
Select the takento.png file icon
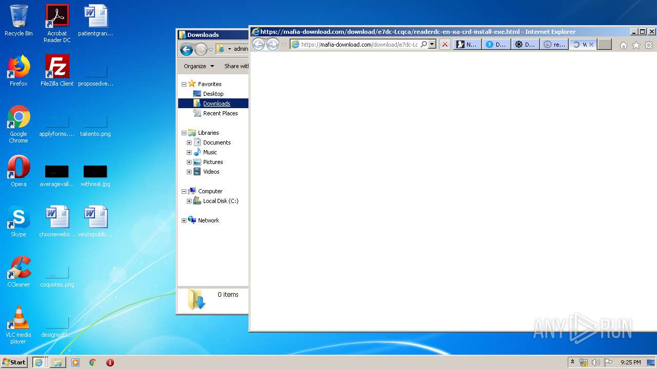(95, 126)
